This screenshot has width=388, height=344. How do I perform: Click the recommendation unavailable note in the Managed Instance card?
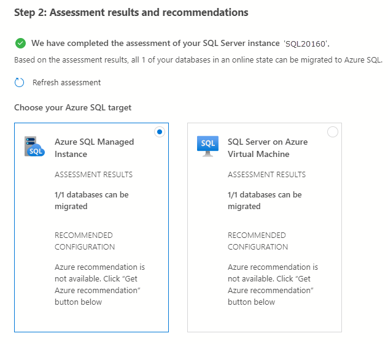click(x=99, y=285)
